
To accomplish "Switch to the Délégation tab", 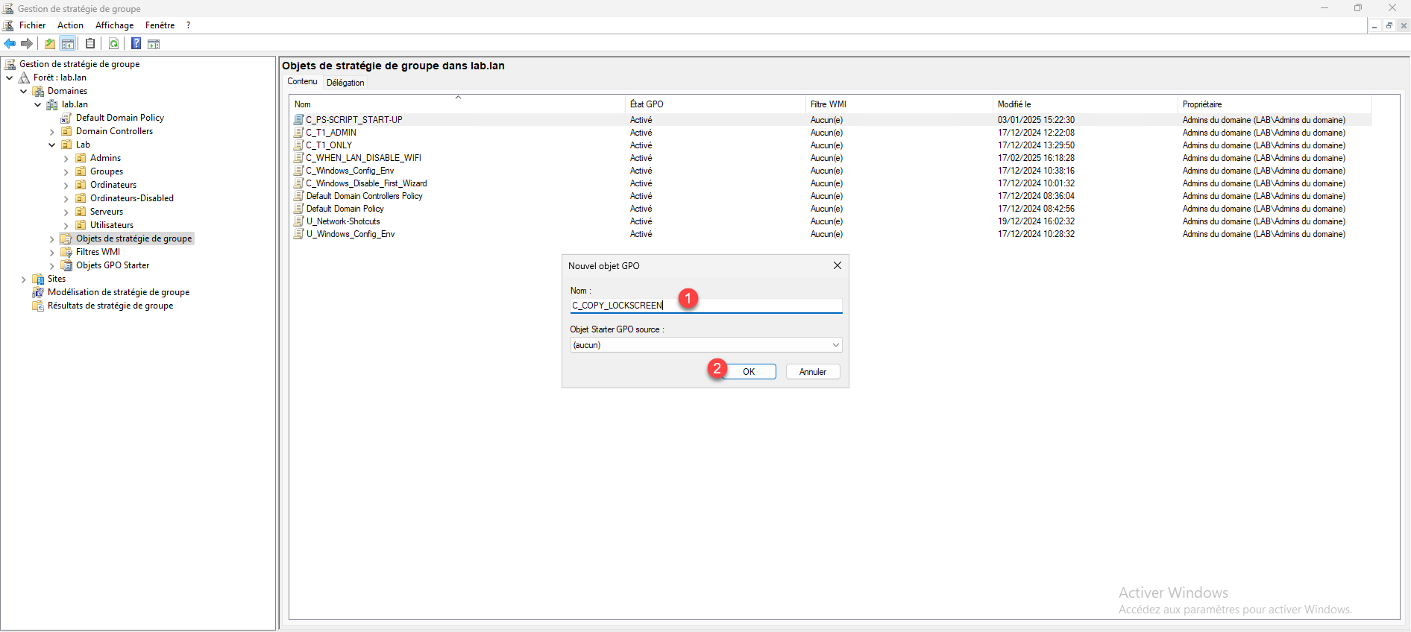I will (345, 83).
